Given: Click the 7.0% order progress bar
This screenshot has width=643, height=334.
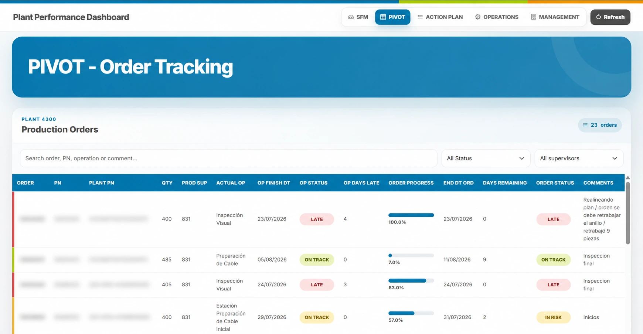Looking at the screenshot, I should click(411, 255).
